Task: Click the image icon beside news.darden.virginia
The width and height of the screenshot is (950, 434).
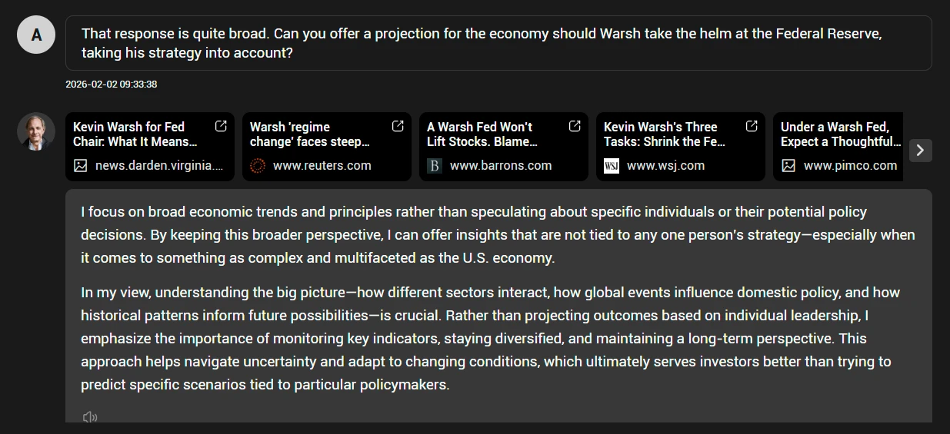Action: 81,165
